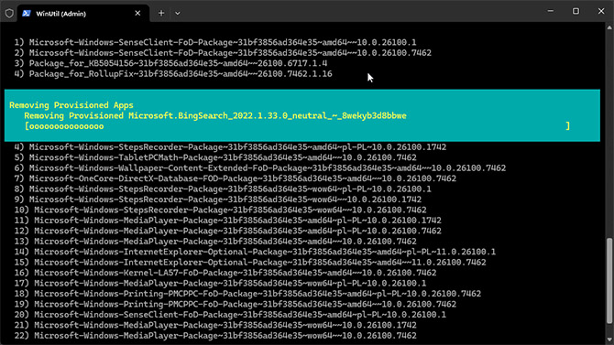Image resolution: width=614 pixels, height=345 pixels.
Task: Click line 20 SenseClient-FoD pl-PL
Action: [230, 315]
